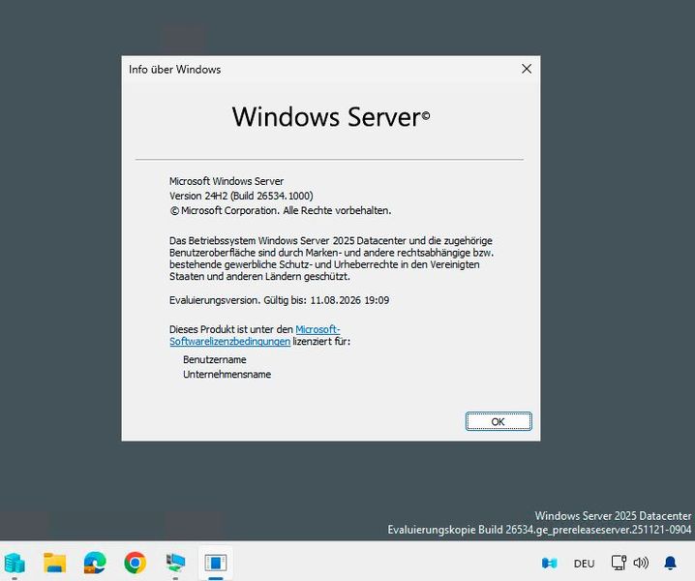
Task: Click the Unternehmensname label
Action: coord(227,375)
